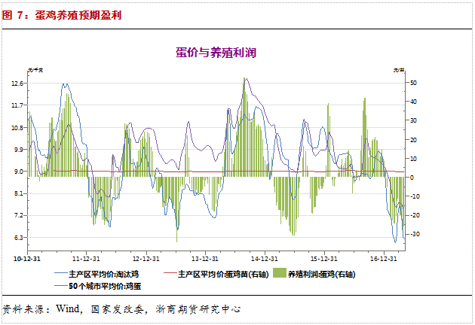Image resolution: width=475 pixels, height=325 pixels.
Task: Click the chart title '蛋价与养殖利润'
Action: point(216,53)
